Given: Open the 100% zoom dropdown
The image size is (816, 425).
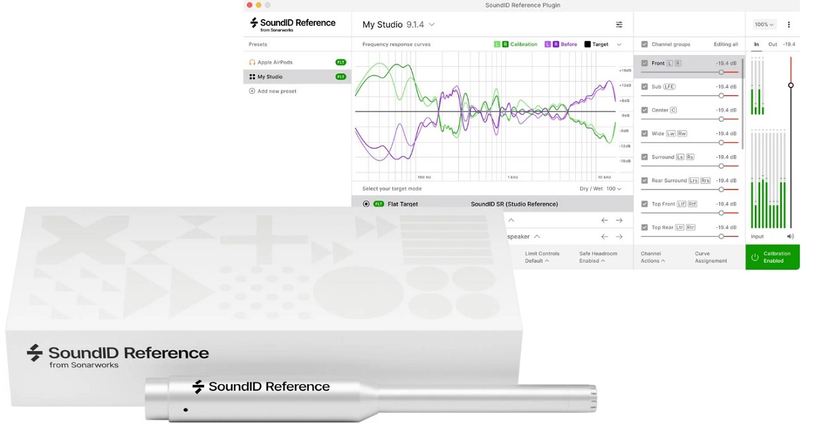Looking at the screenshot, I should (764, 24).
